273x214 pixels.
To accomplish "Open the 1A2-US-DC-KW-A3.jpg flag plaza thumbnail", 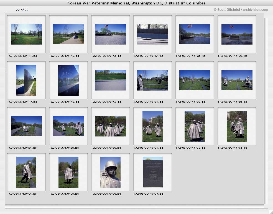I will coord(111,34).
